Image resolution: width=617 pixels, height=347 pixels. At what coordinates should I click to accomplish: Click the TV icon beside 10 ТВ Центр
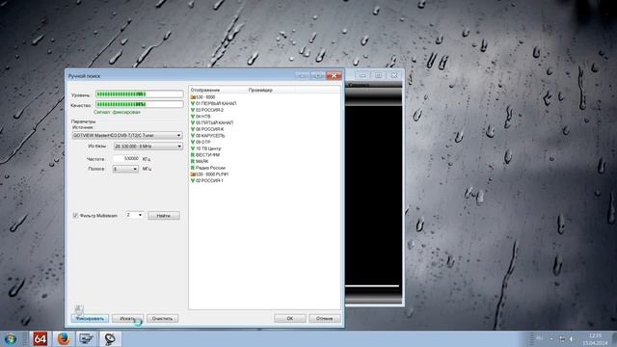point(193,148)
